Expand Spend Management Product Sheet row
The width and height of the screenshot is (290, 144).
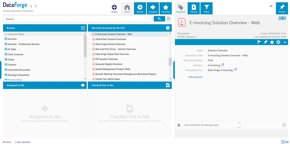pyautogui.click(x=90, y=69)
